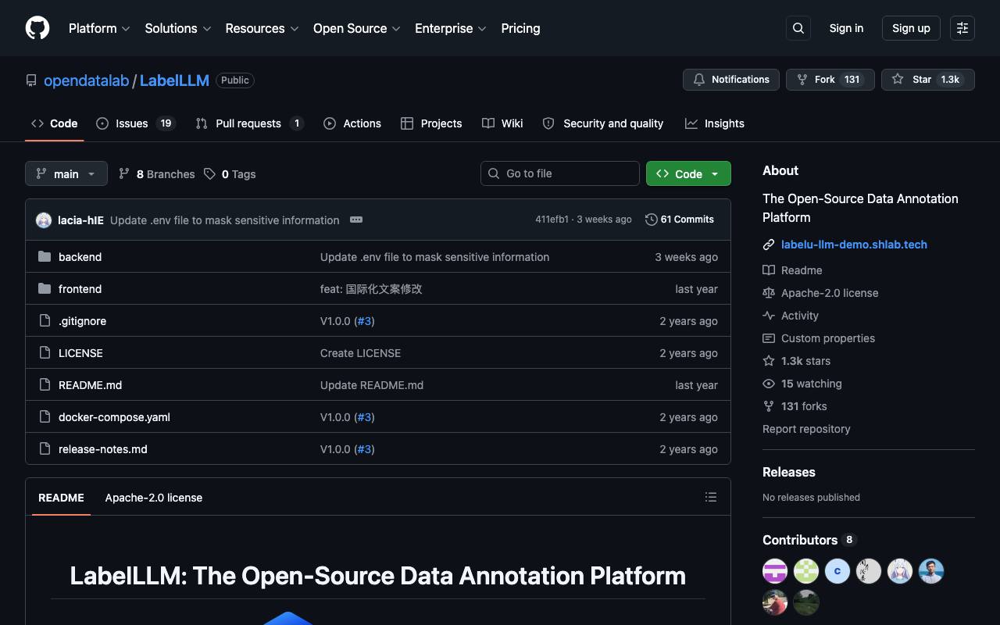Select the Code tab
This screenshot has height=625, width=1000.
pos(55,123)
